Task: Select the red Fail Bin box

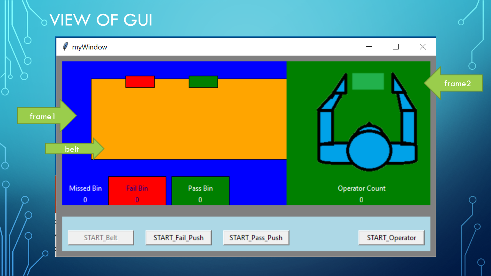Action: tap(137, 191)
